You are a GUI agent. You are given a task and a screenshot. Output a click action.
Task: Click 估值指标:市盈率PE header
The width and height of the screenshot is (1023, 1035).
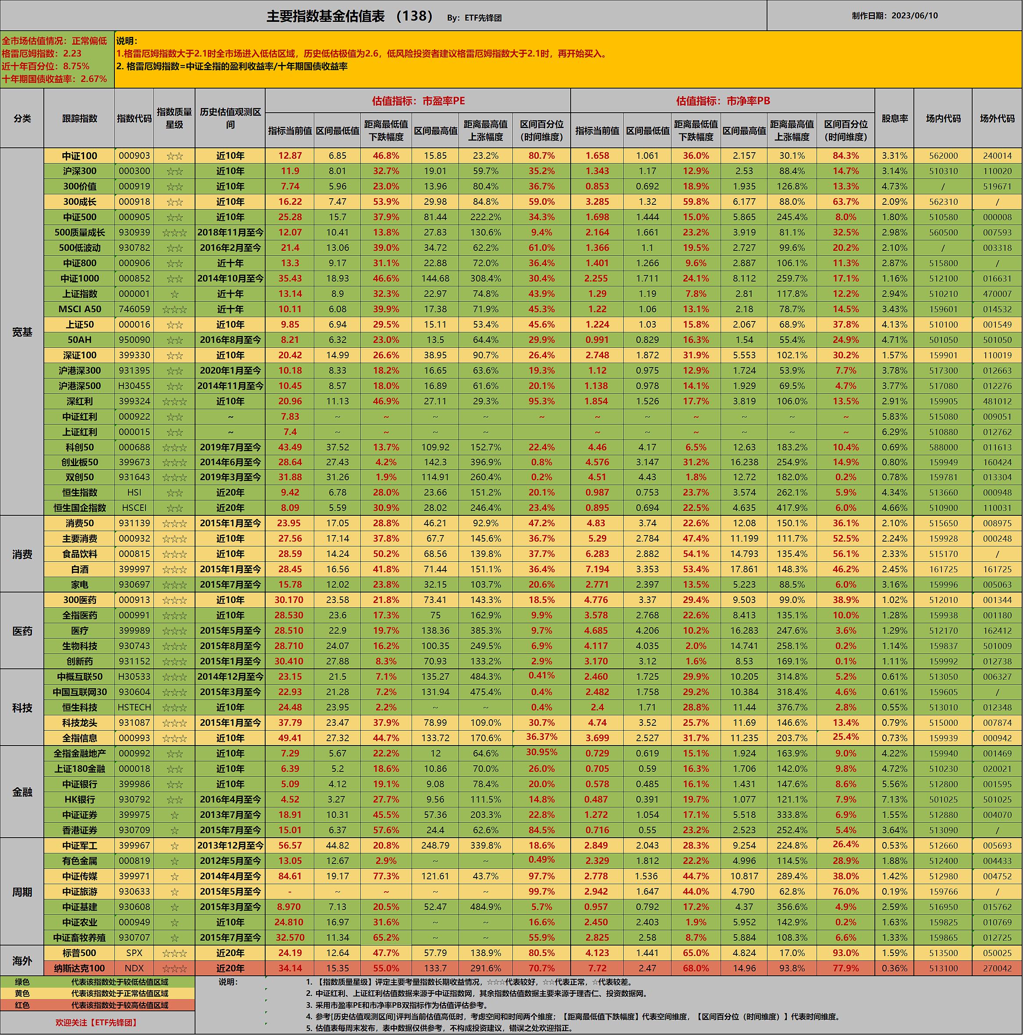(418, 101)
